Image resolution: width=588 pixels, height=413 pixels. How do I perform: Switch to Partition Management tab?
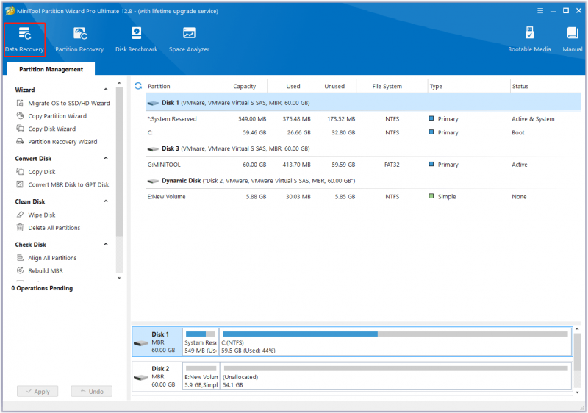tap(51, 69)
